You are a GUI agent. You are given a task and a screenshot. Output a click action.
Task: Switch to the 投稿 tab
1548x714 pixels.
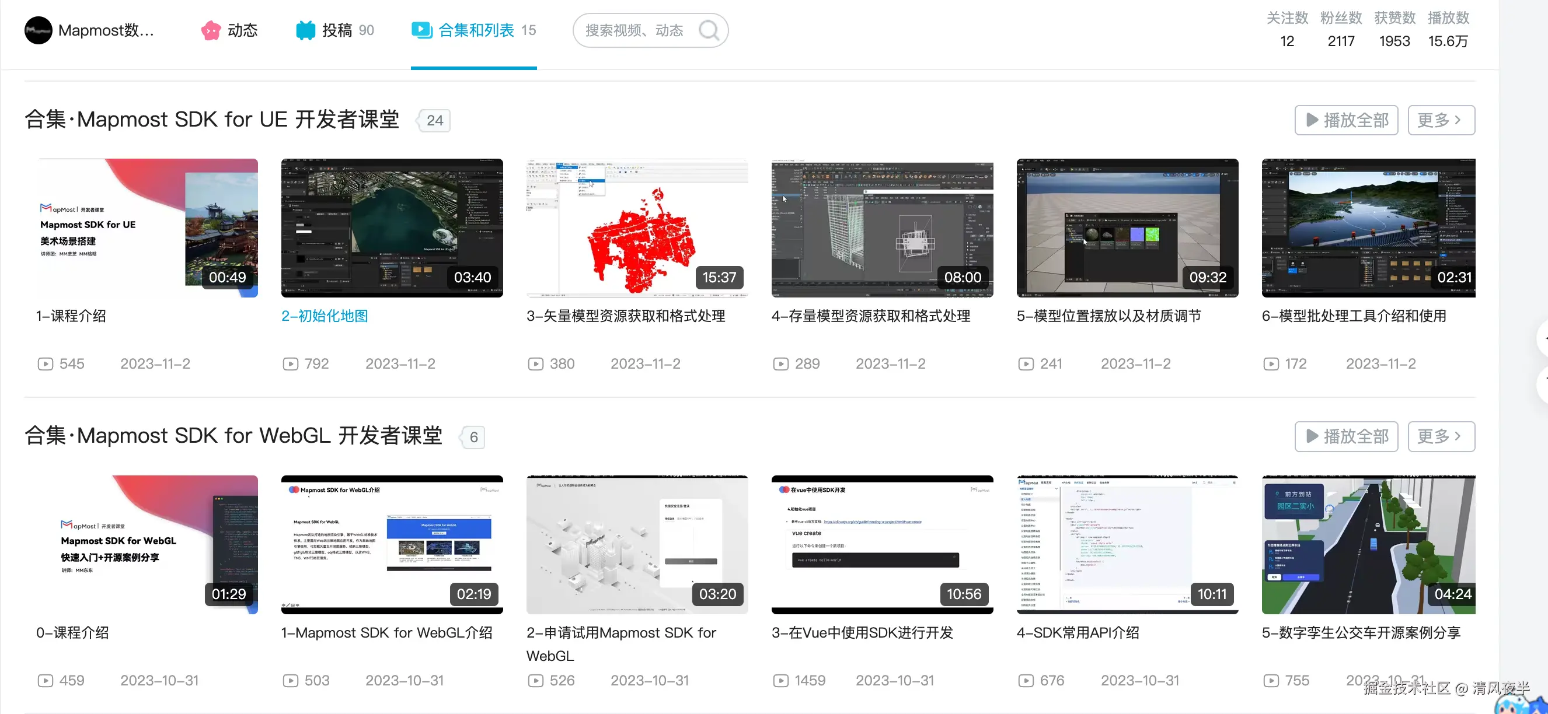(x=337, y=30)
